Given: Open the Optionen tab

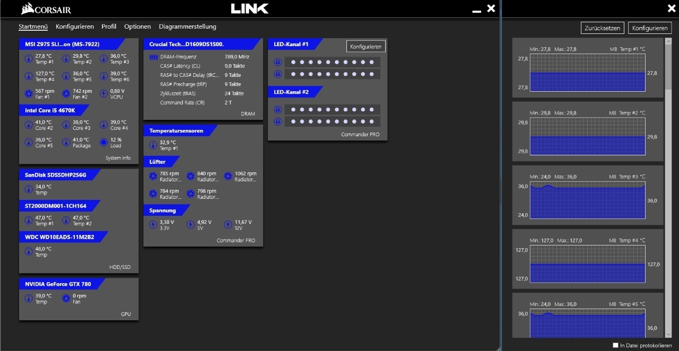Looking at the screenshot, I should click(137, 27).
